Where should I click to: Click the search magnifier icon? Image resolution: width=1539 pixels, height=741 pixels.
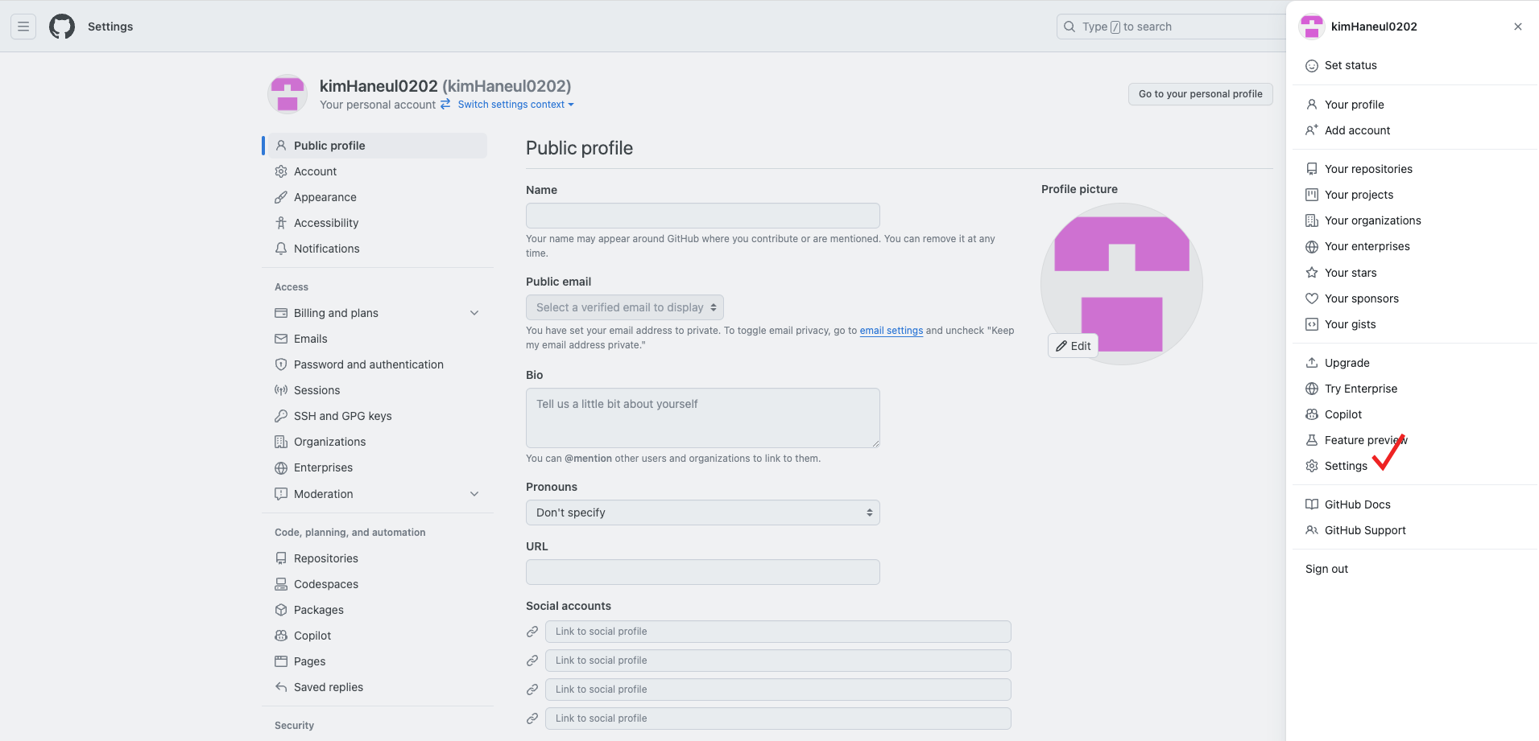(x=1069, y=27)
